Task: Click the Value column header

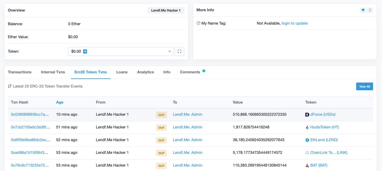Action: [x=238, y=102]
